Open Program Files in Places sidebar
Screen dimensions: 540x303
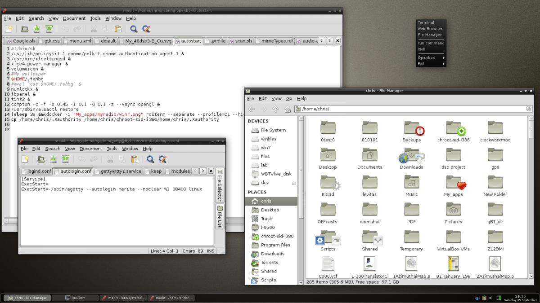coord(271,245)
